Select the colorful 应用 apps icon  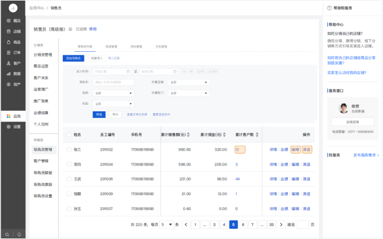(8, 116)
